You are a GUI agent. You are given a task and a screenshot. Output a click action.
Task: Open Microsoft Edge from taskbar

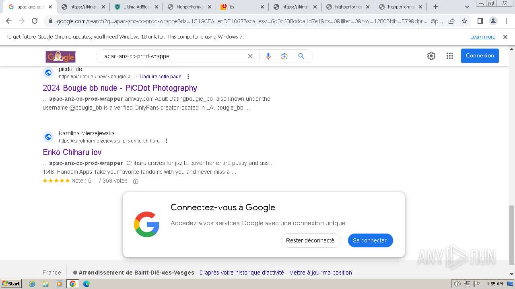(86, 284)
